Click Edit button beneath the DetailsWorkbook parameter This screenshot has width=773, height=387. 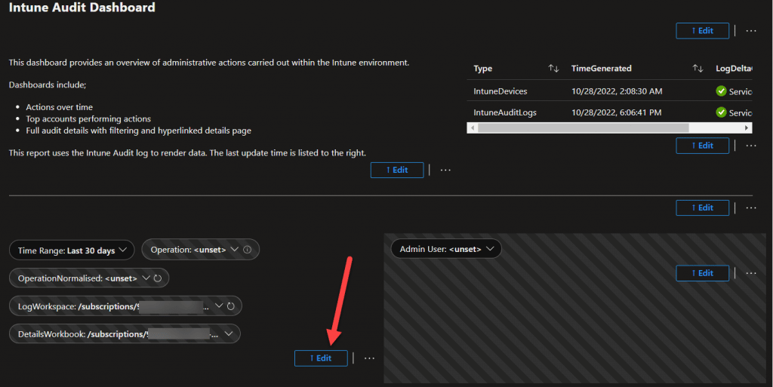(x=321, y=358)
